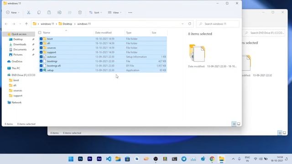Launch Photoshop from the taskbar

click(80, 159)
